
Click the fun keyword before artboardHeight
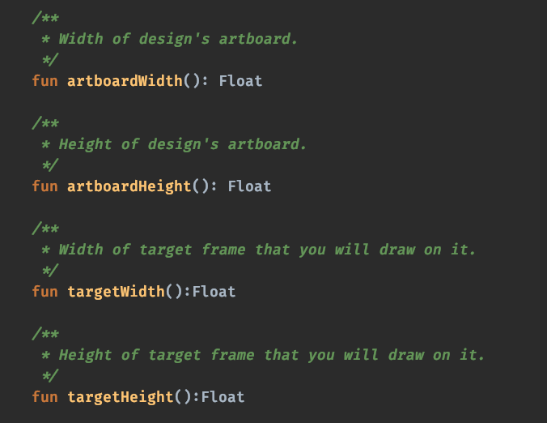pyautogui.click(x=45, y=186)
